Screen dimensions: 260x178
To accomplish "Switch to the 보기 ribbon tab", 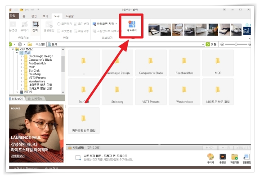I will tap(45, 16).
